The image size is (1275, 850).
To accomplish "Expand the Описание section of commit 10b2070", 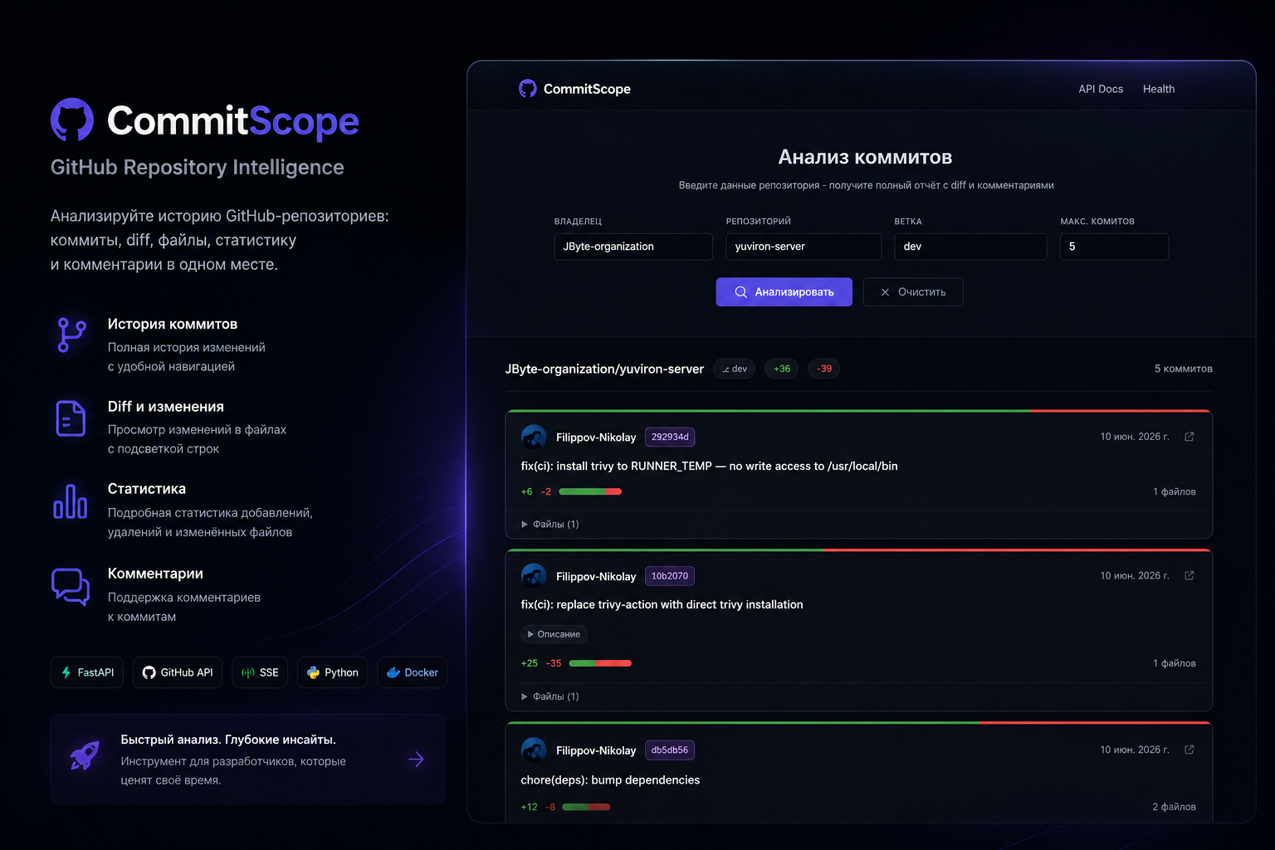I will pyautogui.click(x=554, y=634).
